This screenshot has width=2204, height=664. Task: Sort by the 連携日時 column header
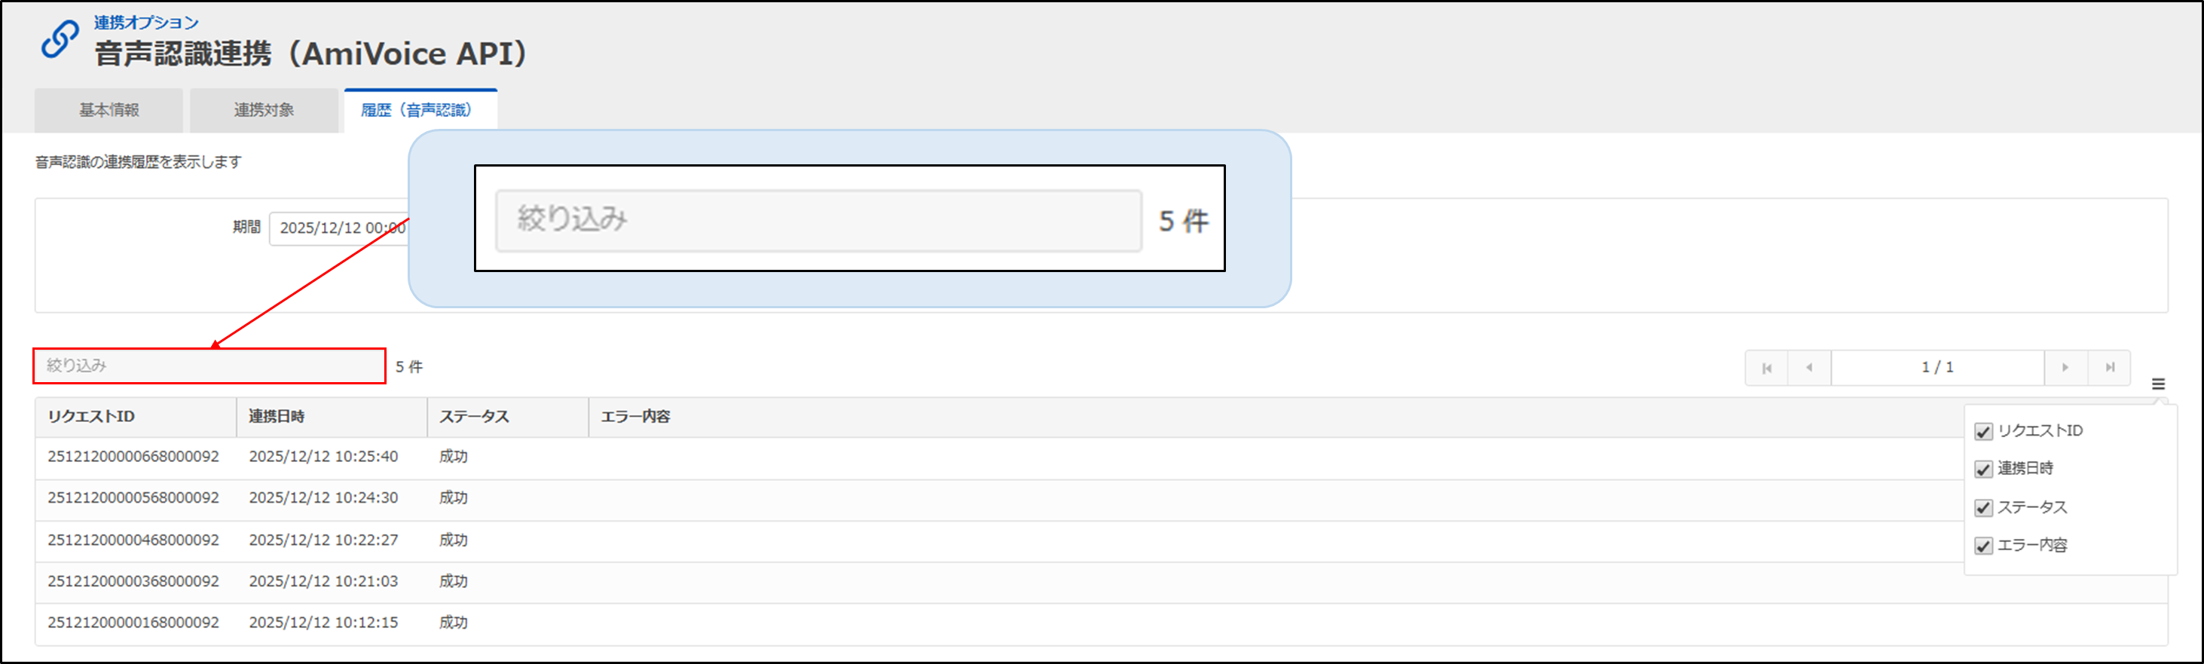tap(277, 417)
